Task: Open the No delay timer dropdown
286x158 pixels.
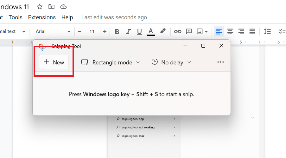Action: 171,62
